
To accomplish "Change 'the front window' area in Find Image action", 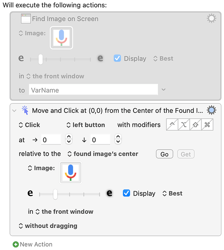I will point(55,76).
